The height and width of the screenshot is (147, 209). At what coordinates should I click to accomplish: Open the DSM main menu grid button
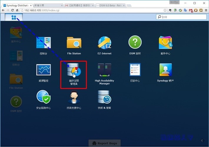[x=14, y=17]
